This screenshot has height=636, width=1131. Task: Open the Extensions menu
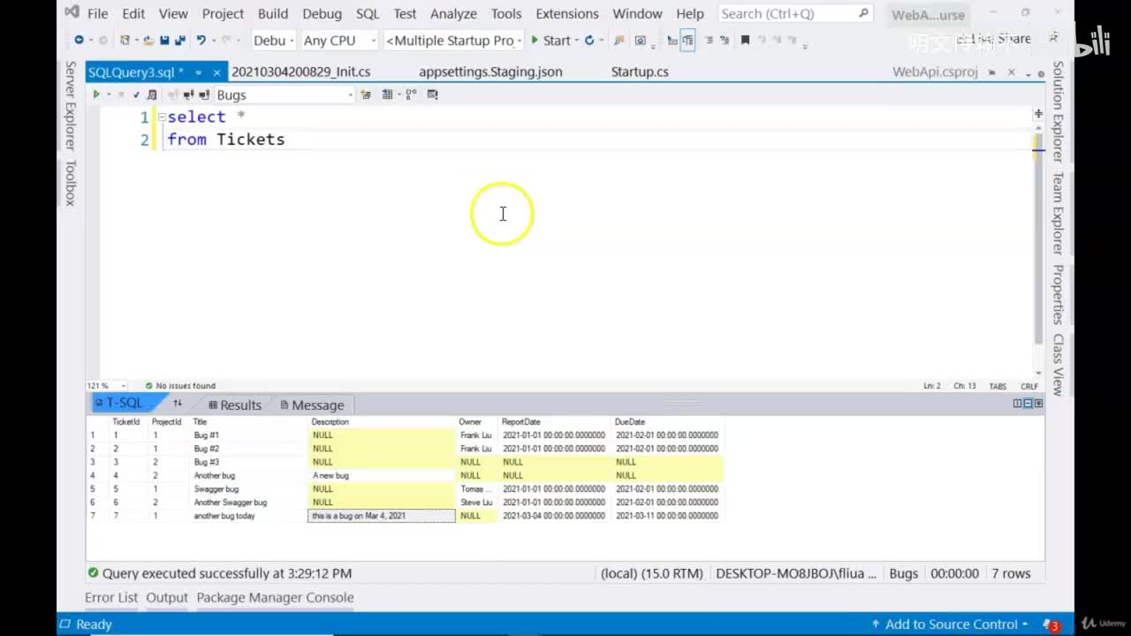click(x=567, y=13)
